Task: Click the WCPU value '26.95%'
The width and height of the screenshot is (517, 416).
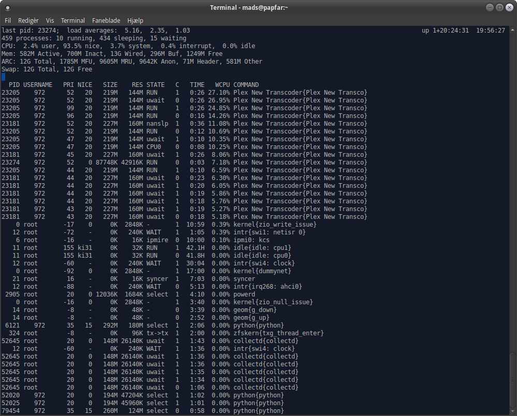Action: coord(219,100)
